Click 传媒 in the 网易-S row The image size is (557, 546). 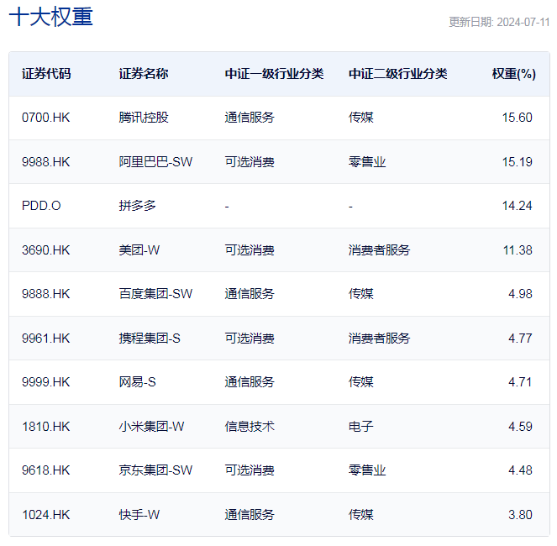click(361, 382)
